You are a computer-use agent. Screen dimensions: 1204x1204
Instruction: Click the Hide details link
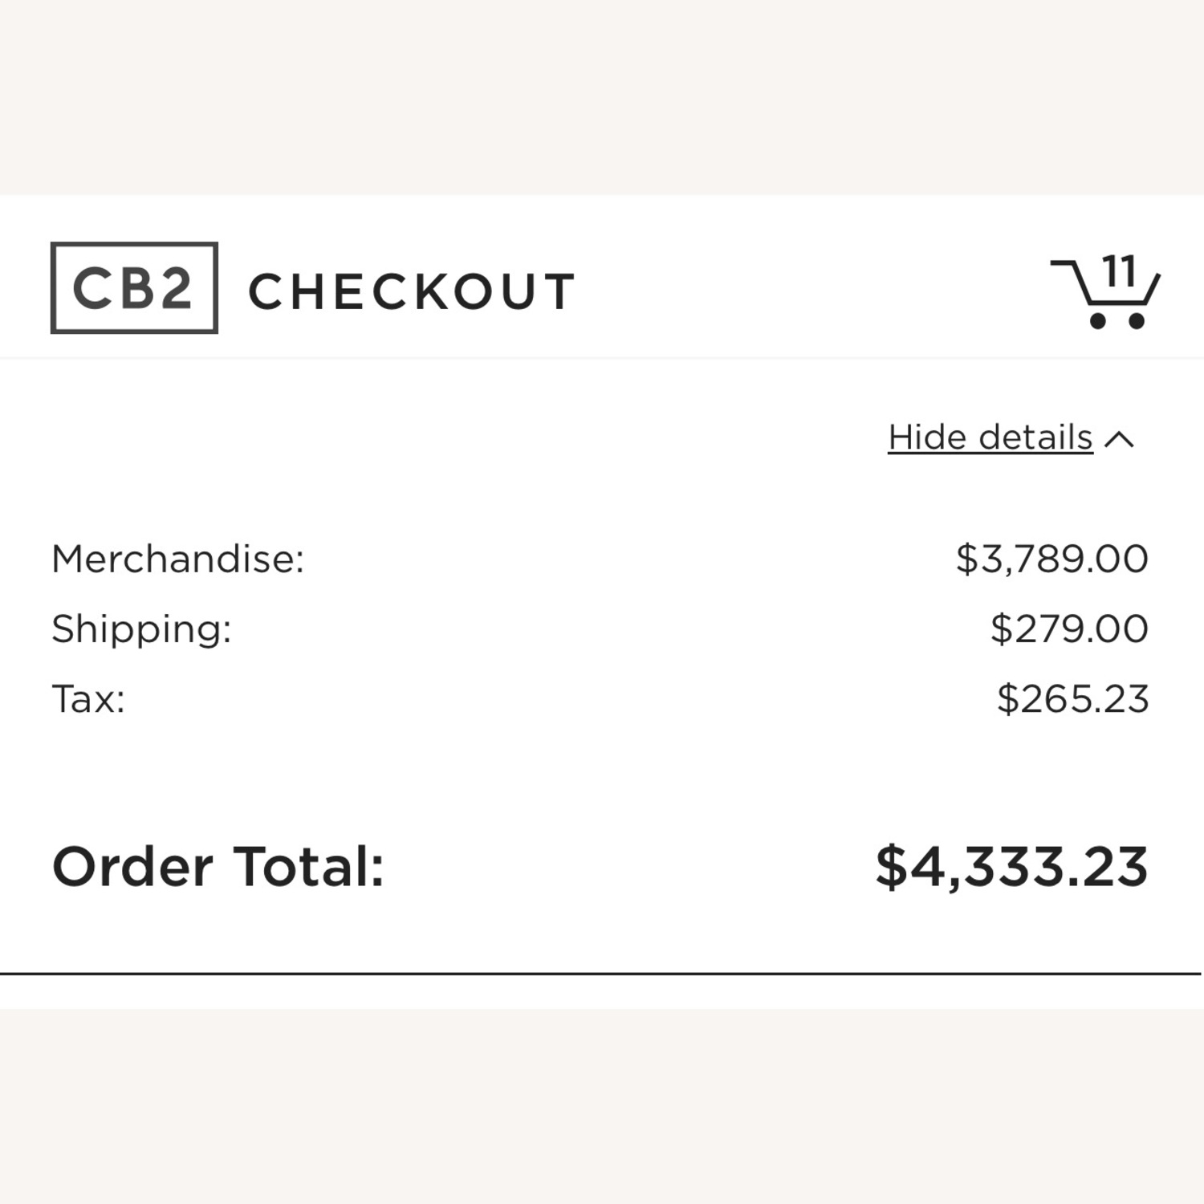tap(990, 438)
